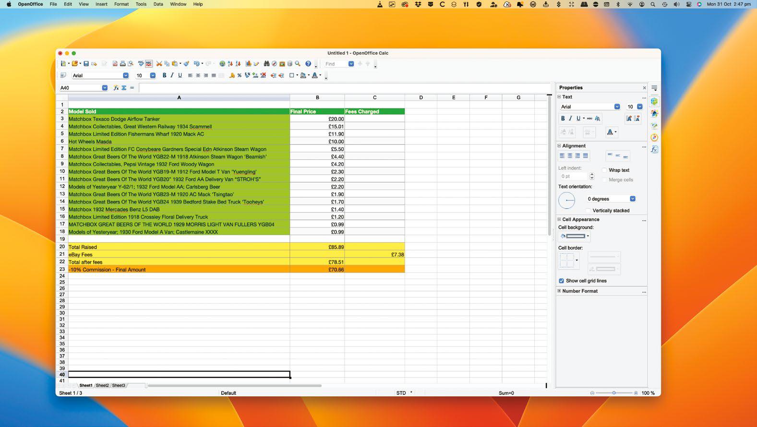757x427 pixels.
Task: Click column B header
Action: click(x=317, y=97)
